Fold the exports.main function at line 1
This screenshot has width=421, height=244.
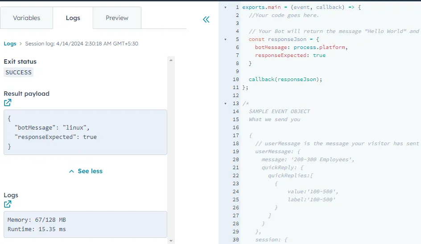click(x=226, y=8)
